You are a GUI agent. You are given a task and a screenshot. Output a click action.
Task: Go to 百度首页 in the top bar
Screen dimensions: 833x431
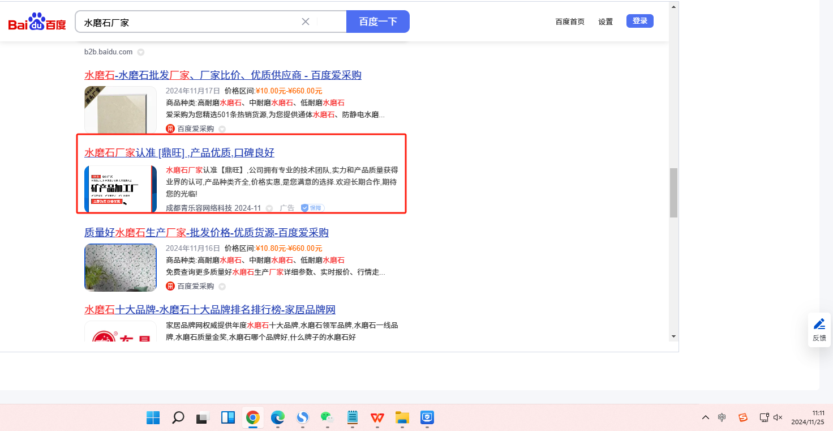(x=569, y=22)
